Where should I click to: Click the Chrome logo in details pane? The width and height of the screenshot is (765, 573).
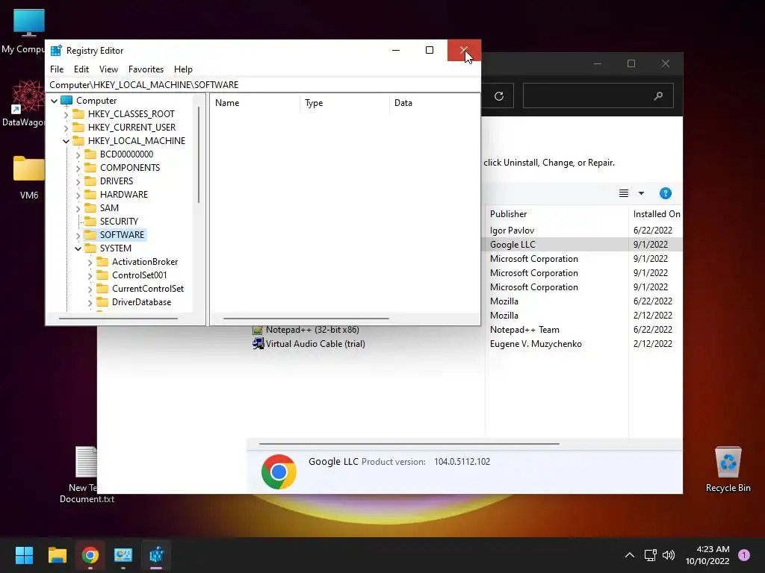point(279,472)
